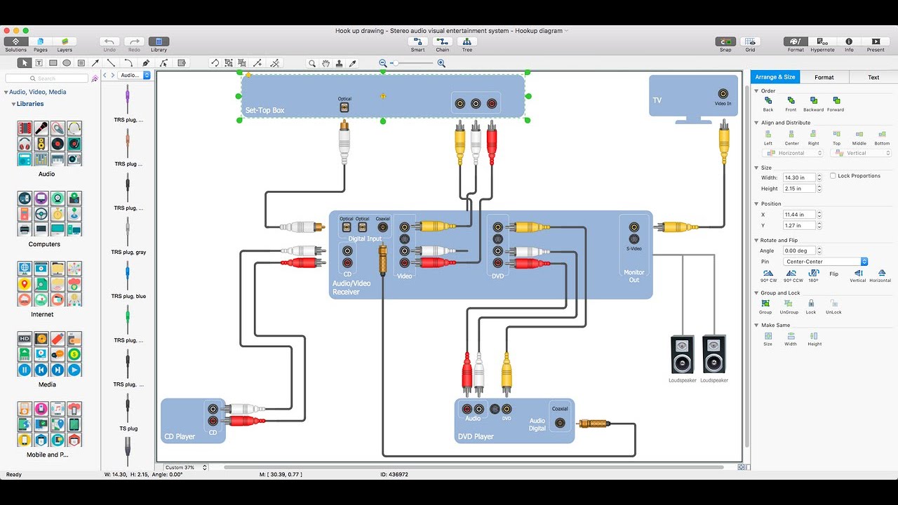Open the Horizontal distribute dropdown
Screen dimensions: 898x505
click(793, 153)
